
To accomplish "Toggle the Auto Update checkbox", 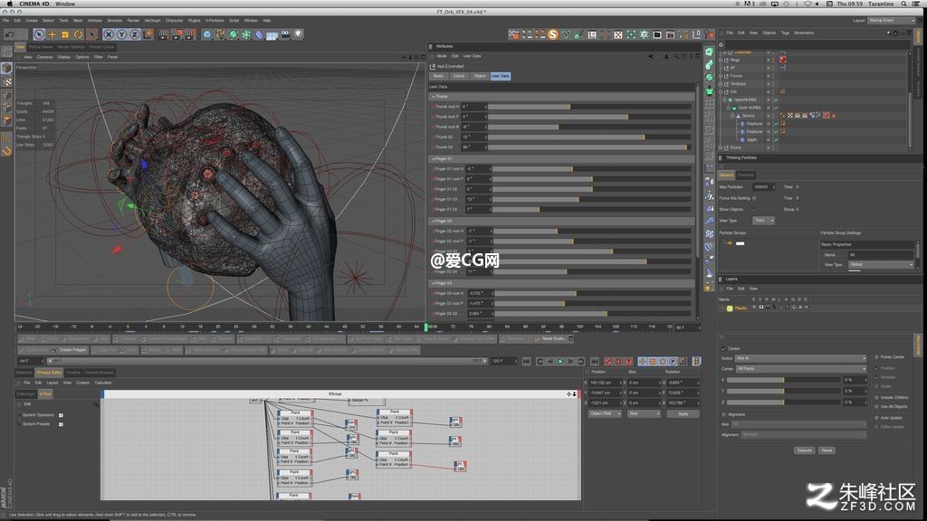I will tap(876, 418).
